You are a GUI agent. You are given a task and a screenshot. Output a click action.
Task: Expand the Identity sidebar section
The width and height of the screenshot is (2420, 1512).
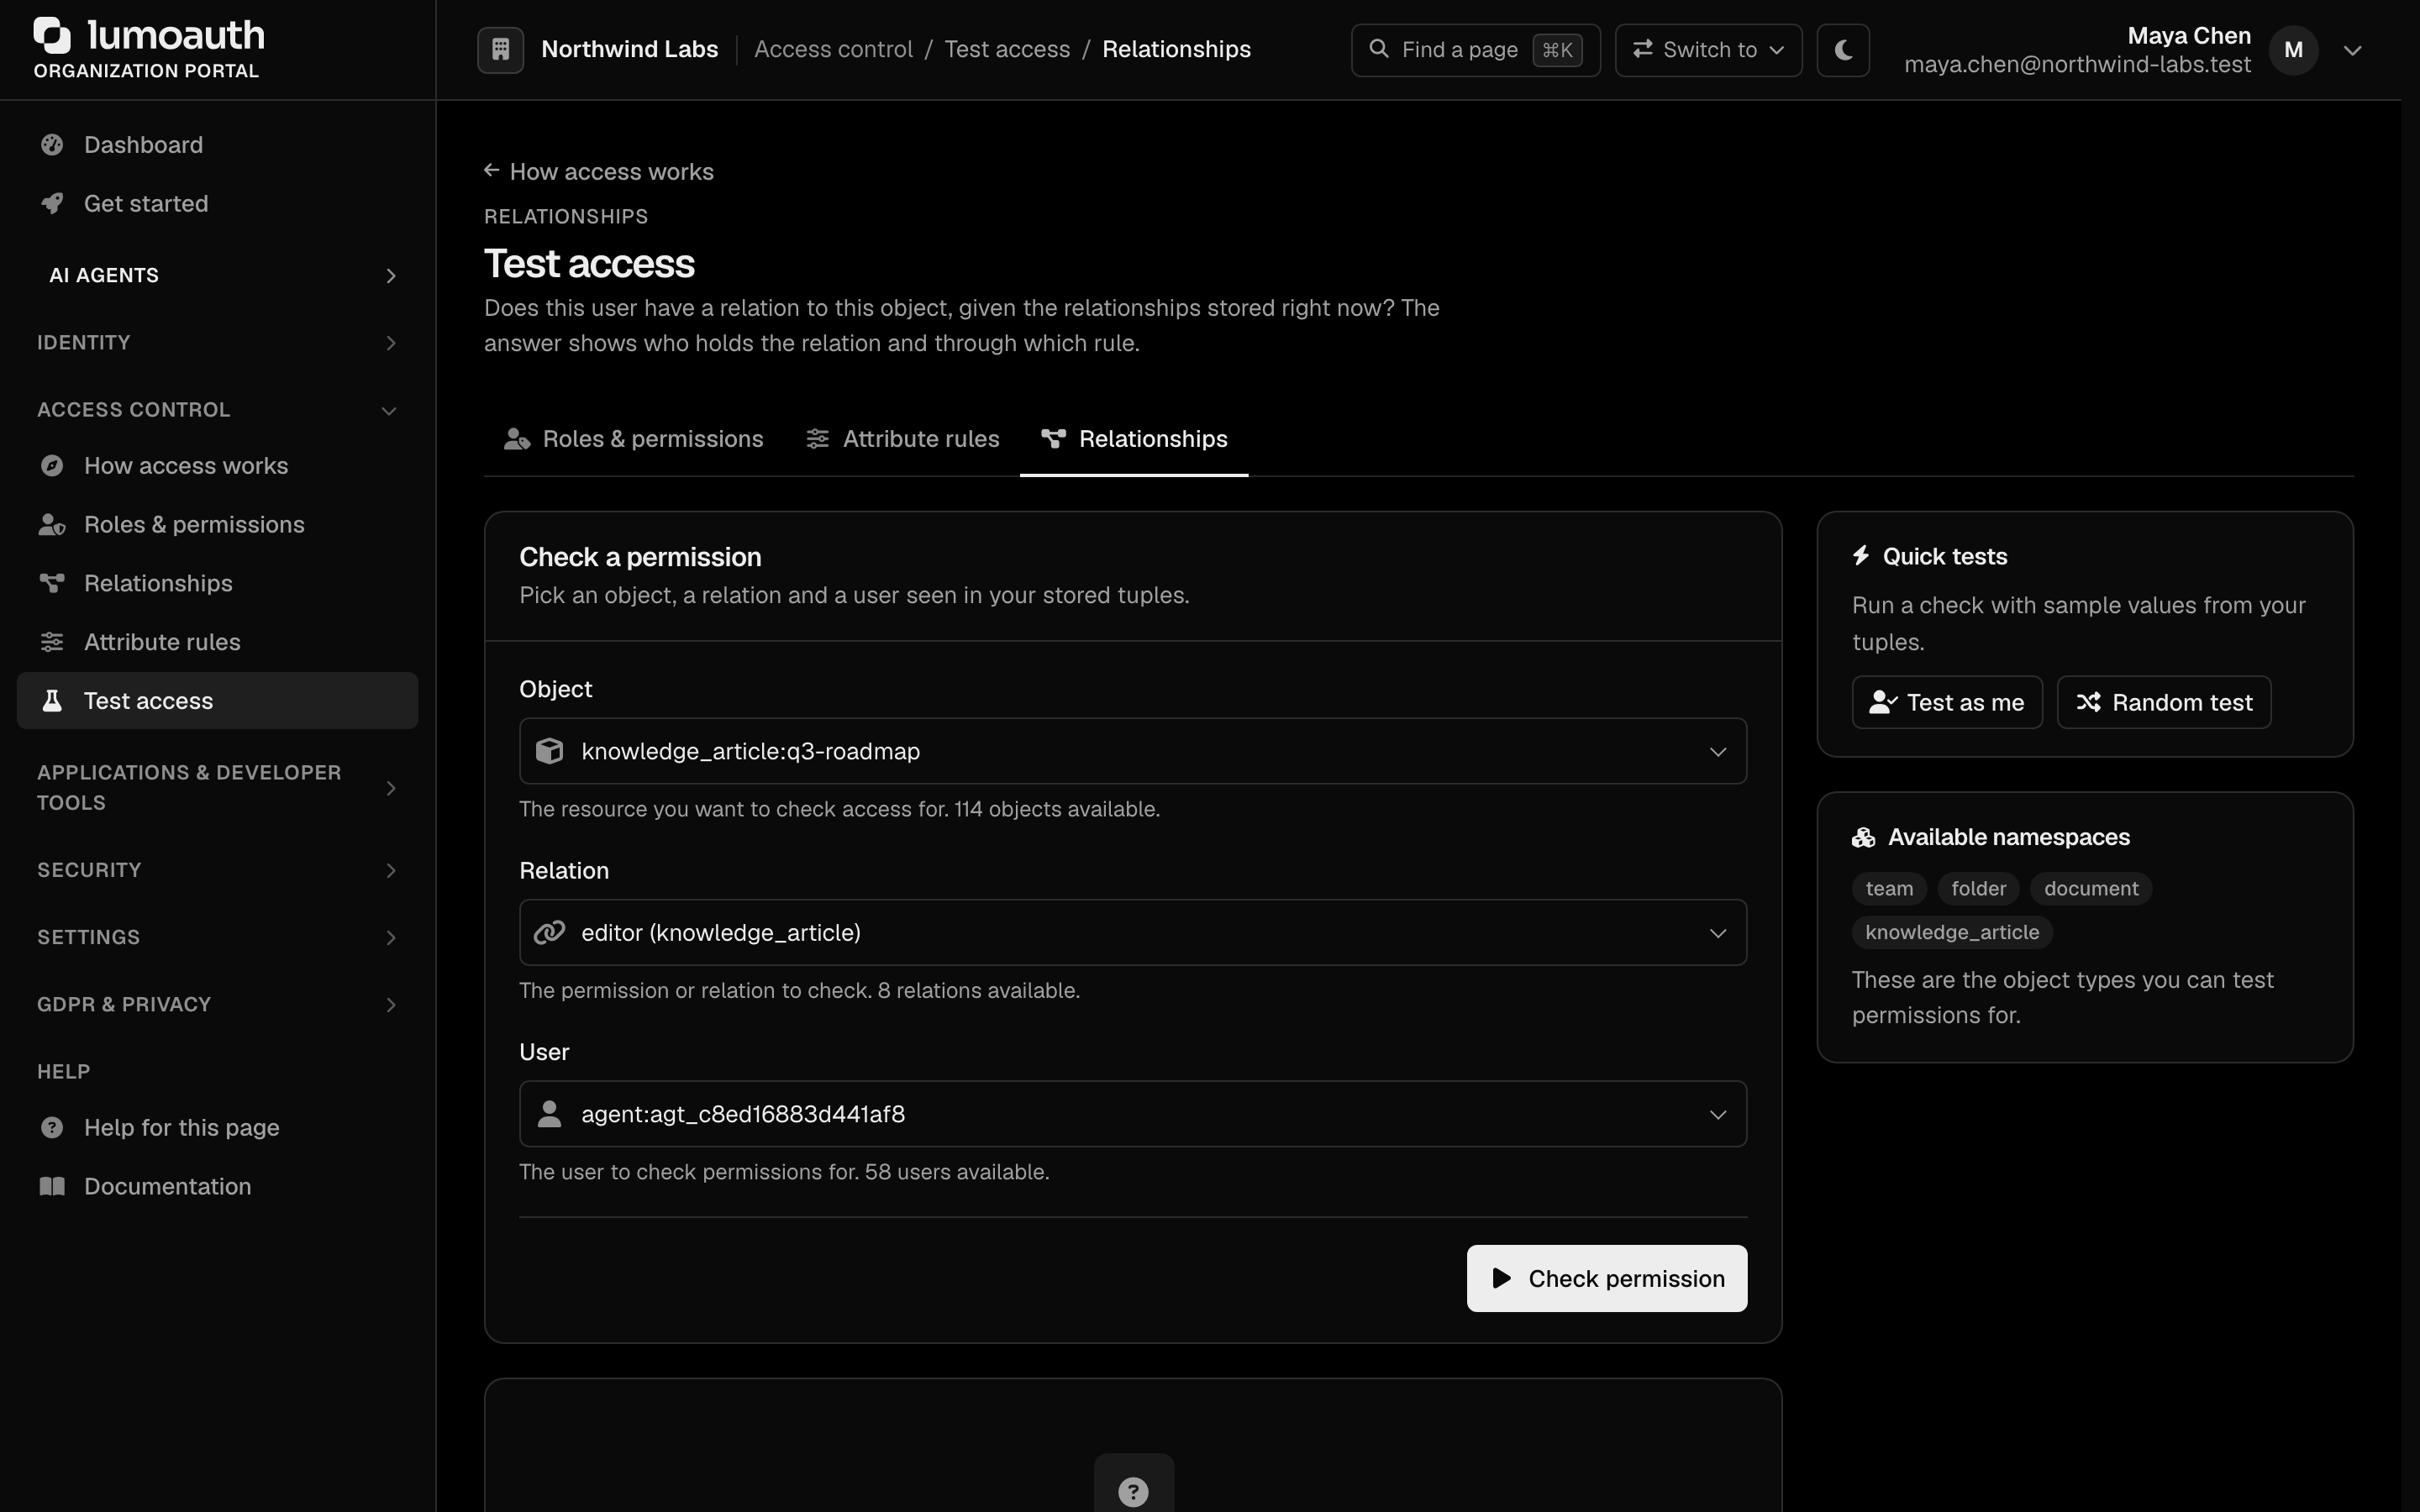click(x=217, y=343)
